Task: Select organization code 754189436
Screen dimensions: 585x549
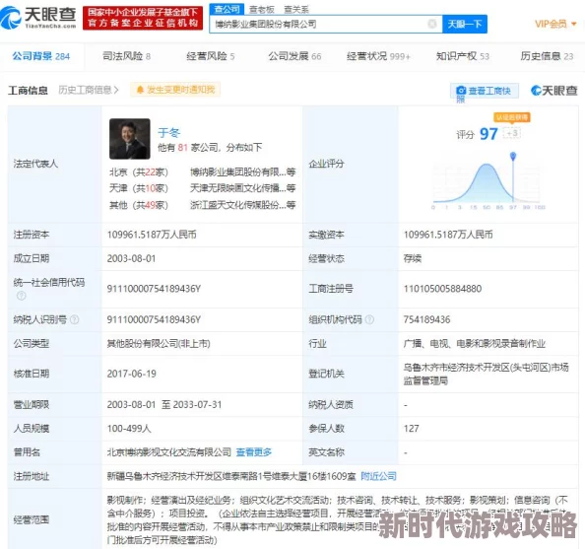Action: pos(426,319)
